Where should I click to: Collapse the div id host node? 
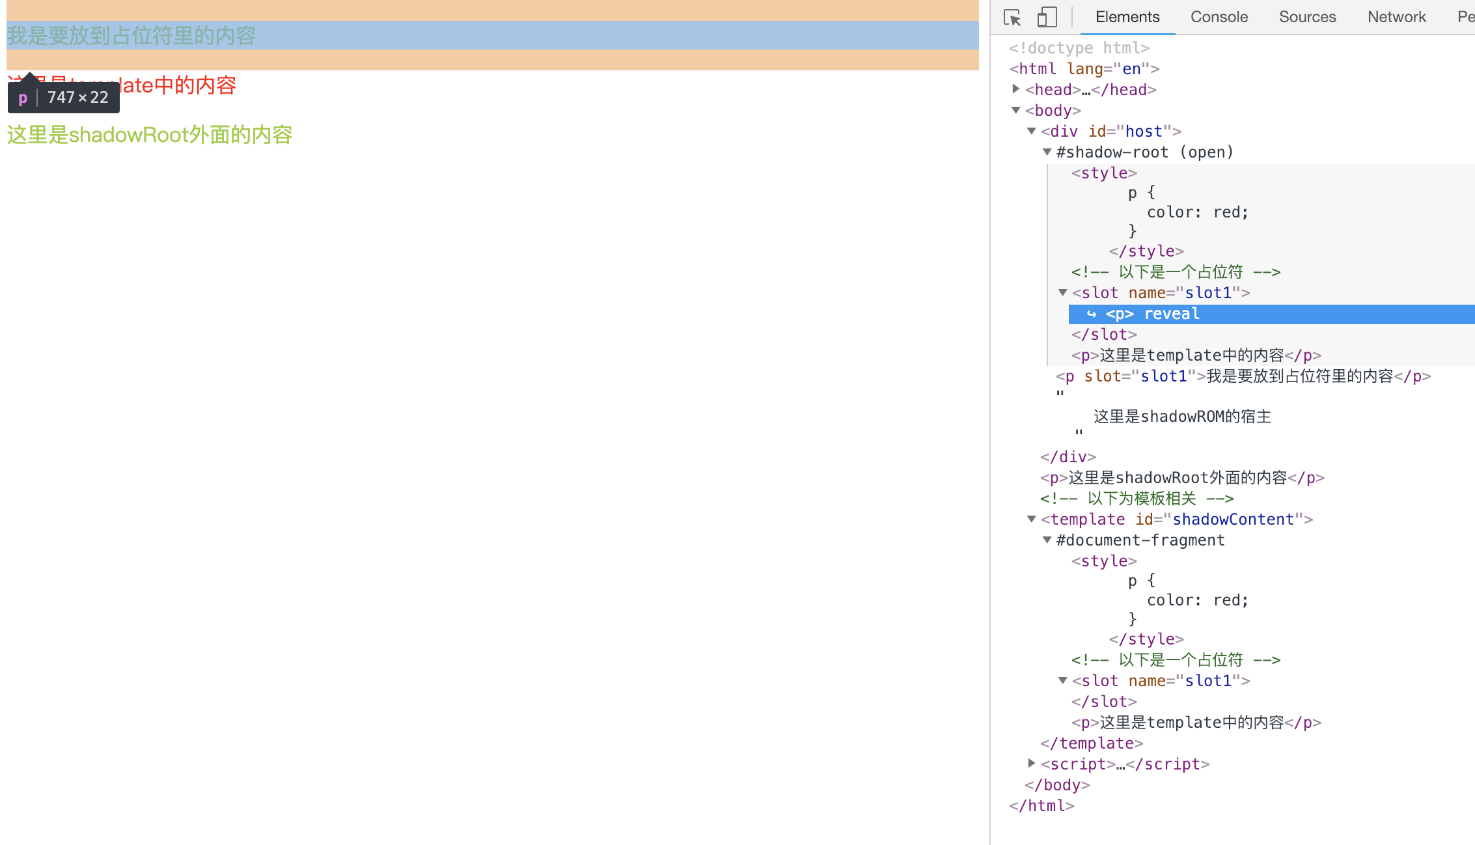(1031, 131)
